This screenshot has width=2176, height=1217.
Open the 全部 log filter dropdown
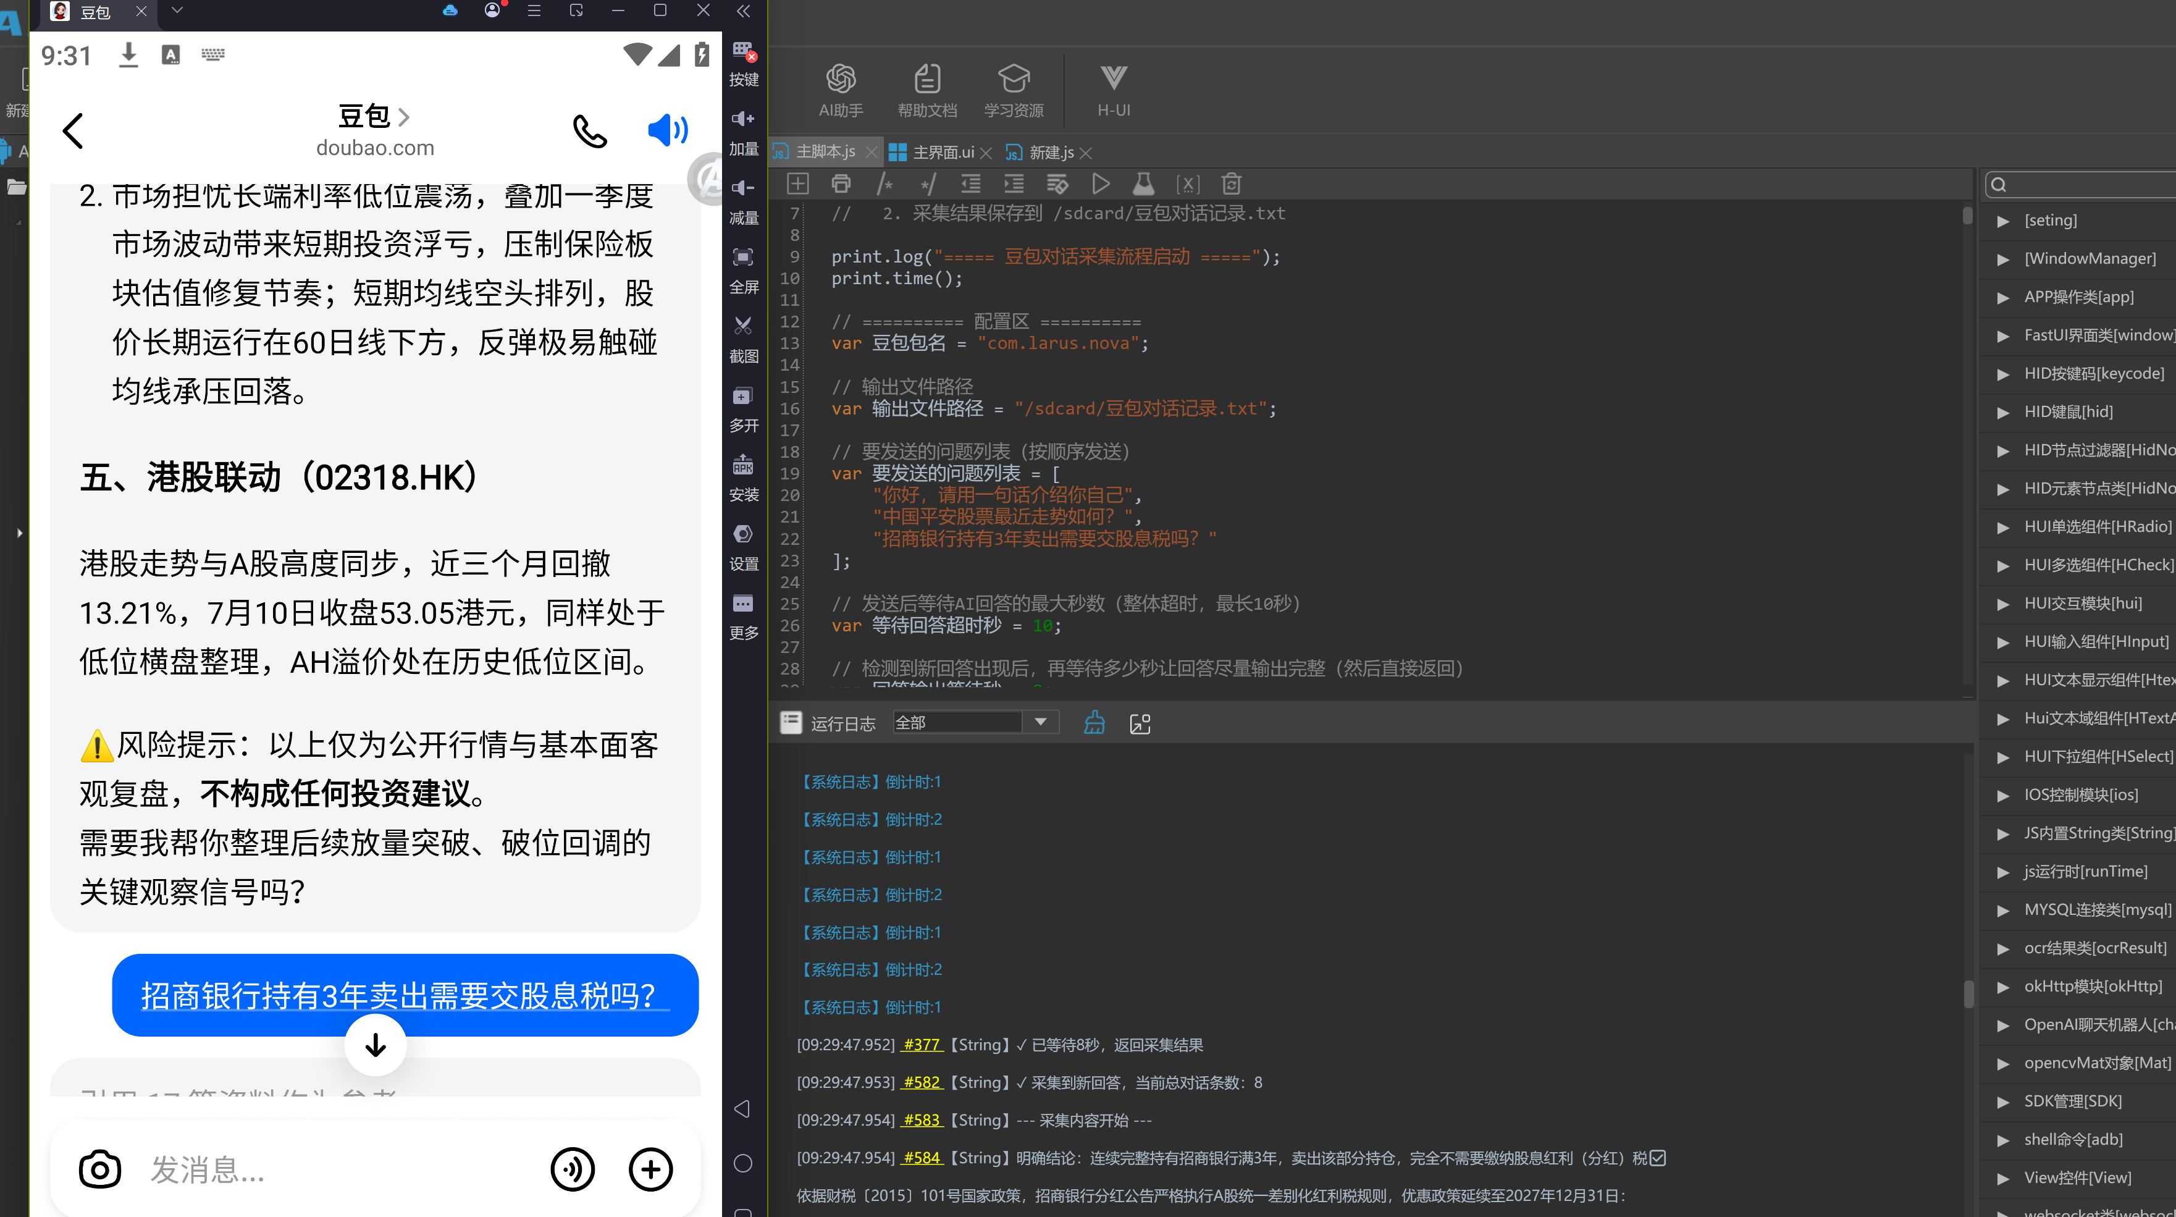975,723
